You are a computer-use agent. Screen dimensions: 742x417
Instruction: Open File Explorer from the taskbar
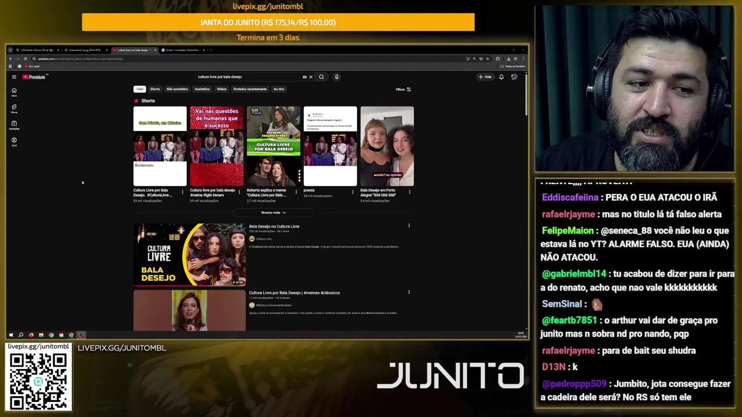coord(41,335)
